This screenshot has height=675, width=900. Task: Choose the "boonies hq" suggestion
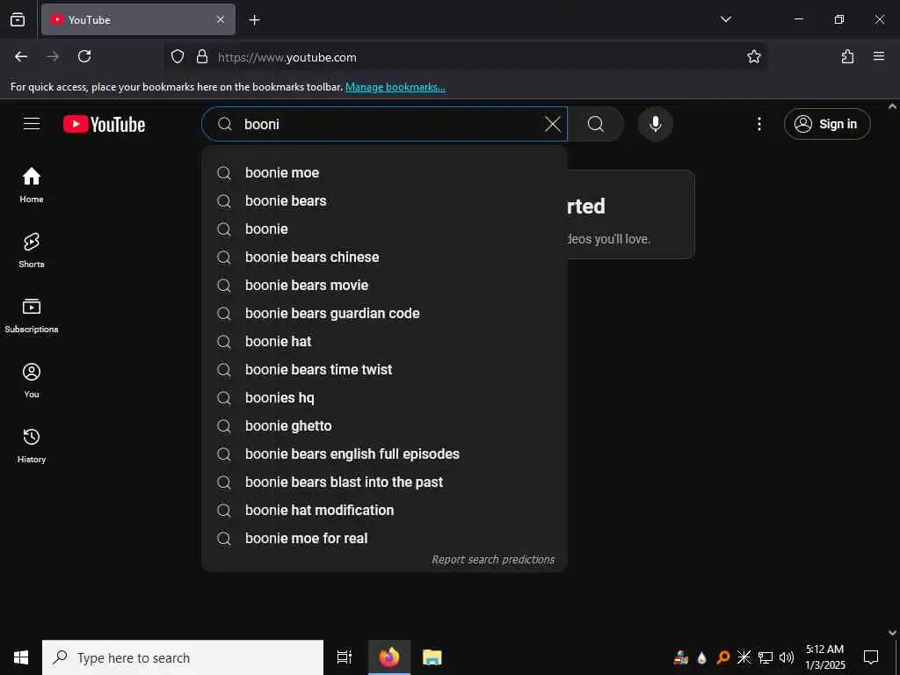[385, 398]
